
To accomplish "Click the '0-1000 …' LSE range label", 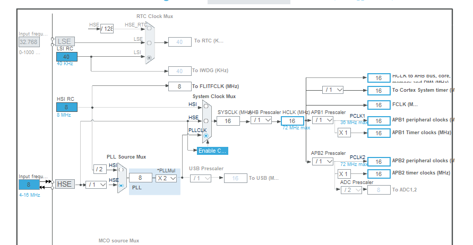I will pos(30,52).
